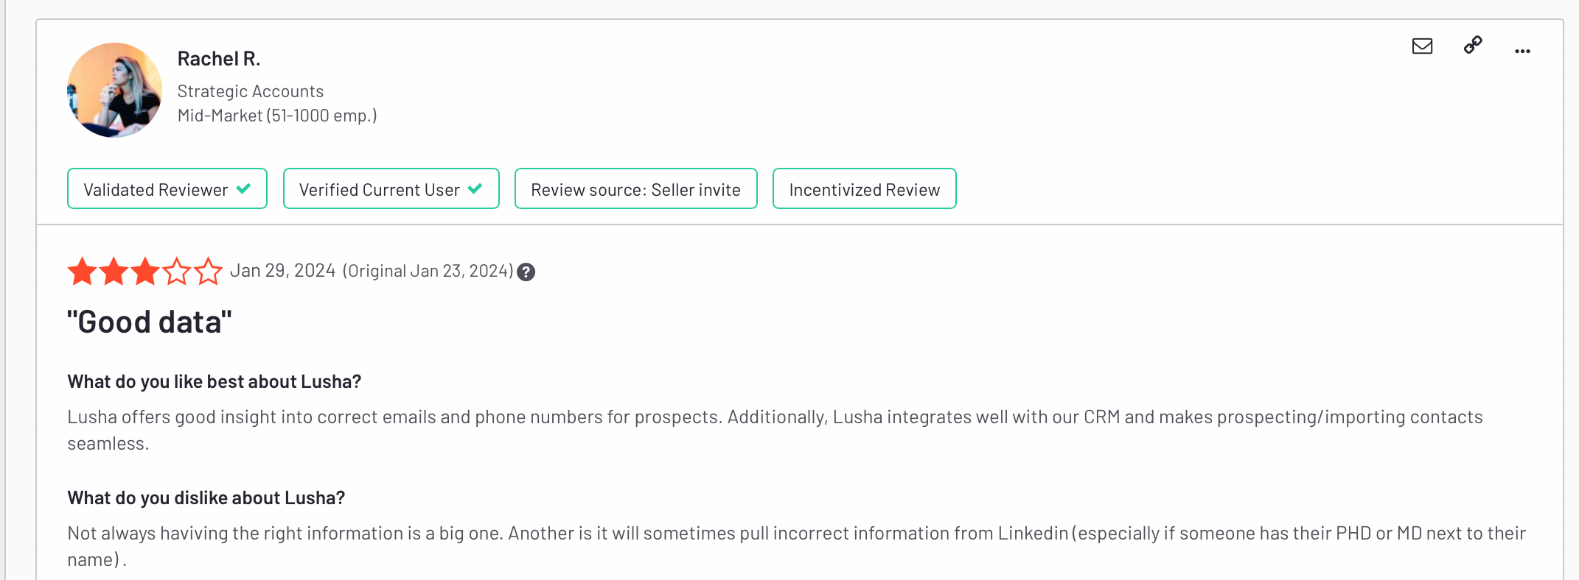Click Rachel R.'s profile photo
Viewport: 1579px width, 580px height.
click(114, 90)
